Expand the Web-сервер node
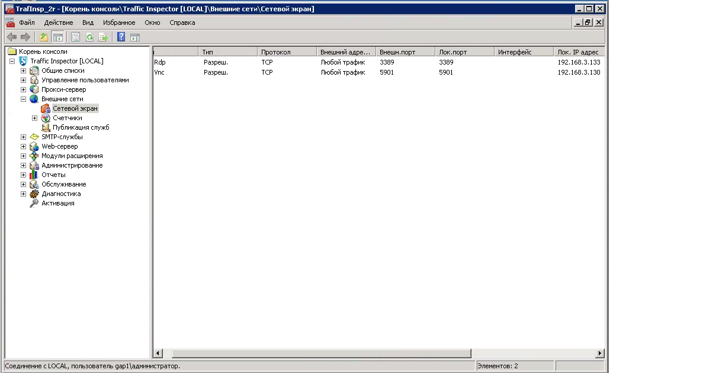The image size is (706, 373). (24, 146)
